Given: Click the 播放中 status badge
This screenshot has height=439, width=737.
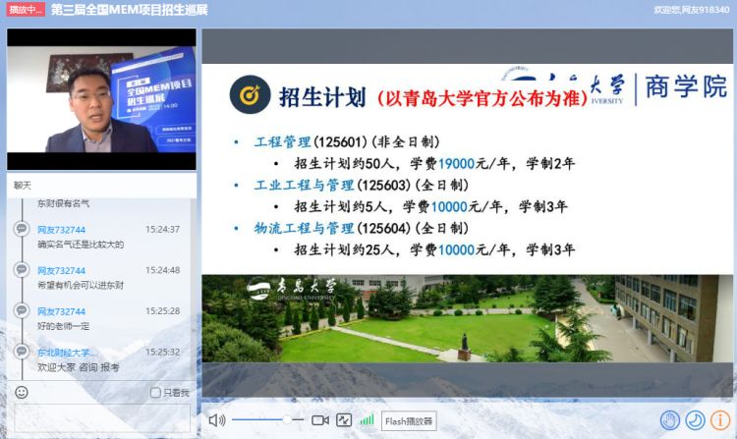Looking at the screenshot, I should (26, 10).
